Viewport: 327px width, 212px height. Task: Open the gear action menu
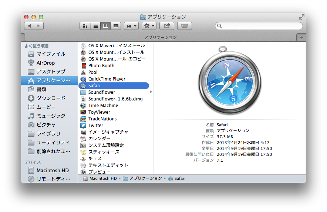(149, 26)
